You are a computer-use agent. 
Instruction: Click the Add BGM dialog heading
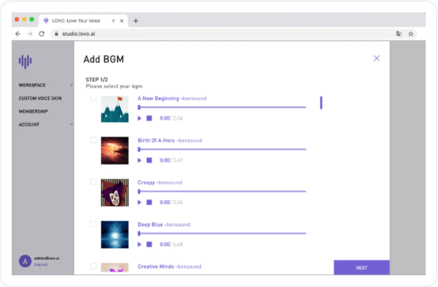click(x=104, y=59)
